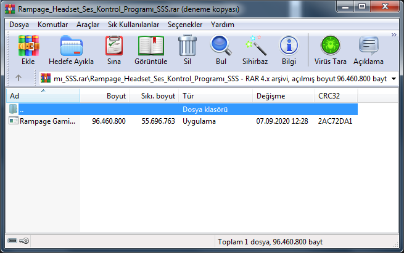
Task: Click the Sil trash can icon
Action: coord(188,46)
